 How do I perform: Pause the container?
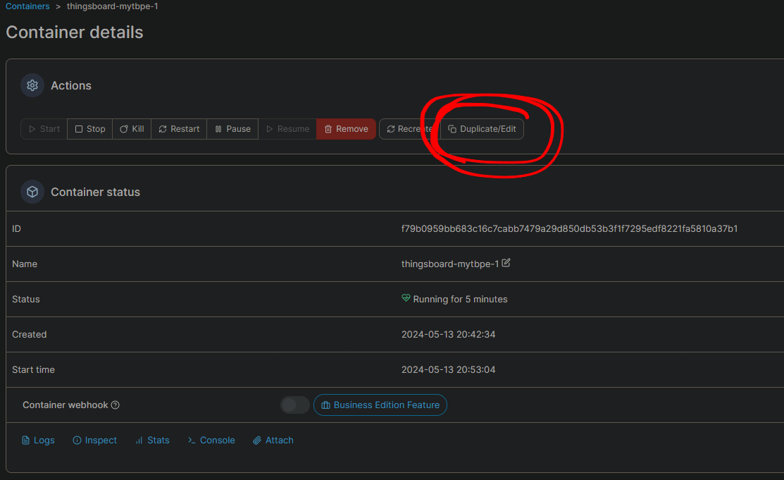pos(232,129)
